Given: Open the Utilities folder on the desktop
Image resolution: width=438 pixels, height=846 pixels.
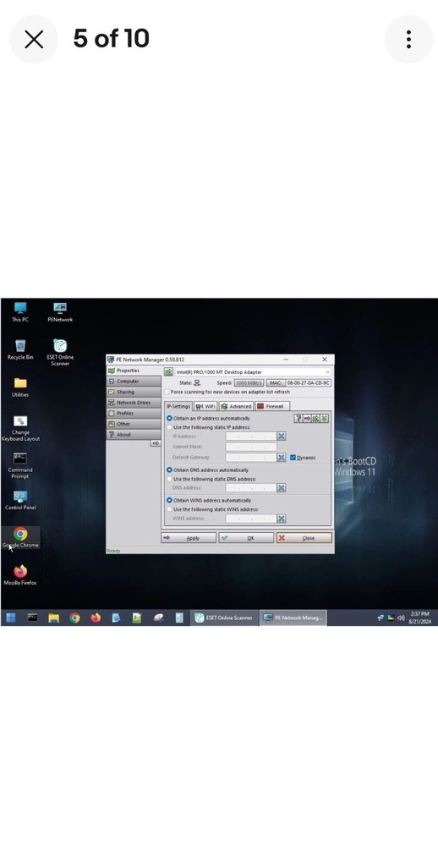Looking at the screenshot, I should pos(20,387).
